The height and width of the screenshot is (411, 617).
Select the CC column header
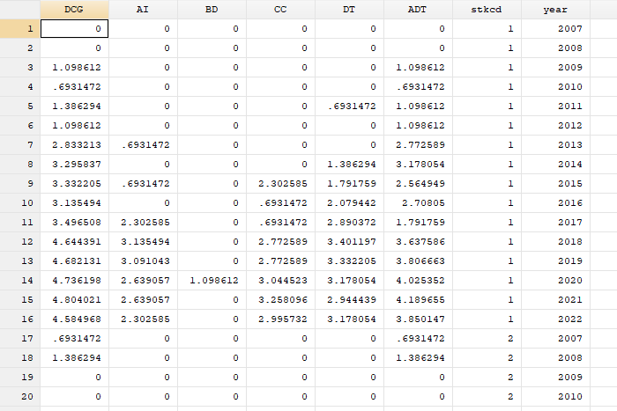[x=280, y=9]
